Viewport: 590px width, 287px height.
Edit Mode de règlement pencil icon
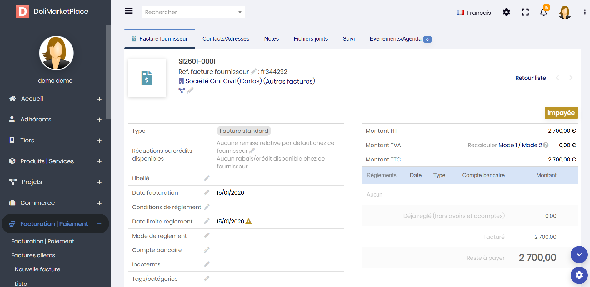tap(207, 236)
